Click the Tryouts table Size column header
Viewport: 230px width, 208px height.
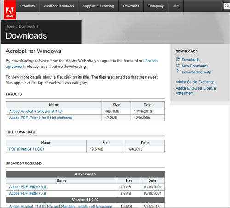coord(116,105)
